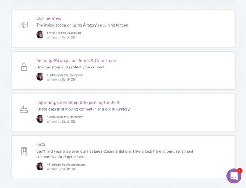Viewport: 246px width, 188px height.
Task: Click the '48 articles in this collection' text
Action: point(66,165)
